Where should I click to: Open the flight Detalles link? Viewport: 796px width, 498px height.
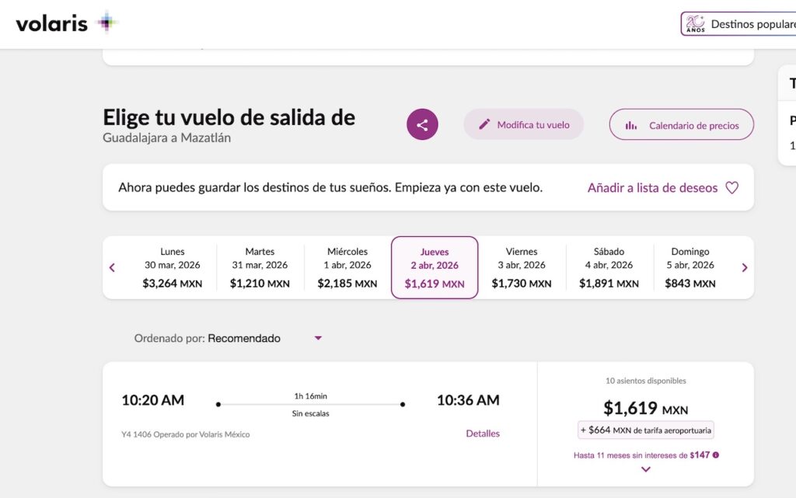pyautogui.click(x=483, y=434)
